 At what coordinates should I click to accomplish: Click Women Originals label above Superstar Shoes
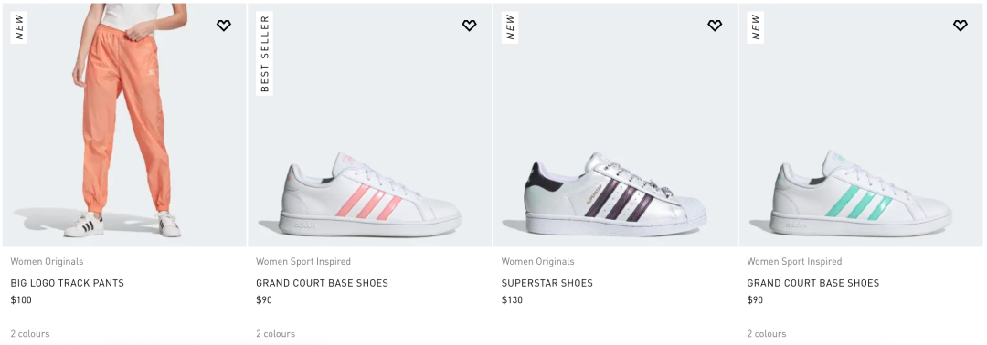pyautogui.click(x=537, y=261)
